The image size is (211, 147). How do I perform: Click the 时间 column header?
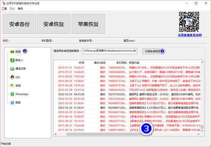coord(81,63)
